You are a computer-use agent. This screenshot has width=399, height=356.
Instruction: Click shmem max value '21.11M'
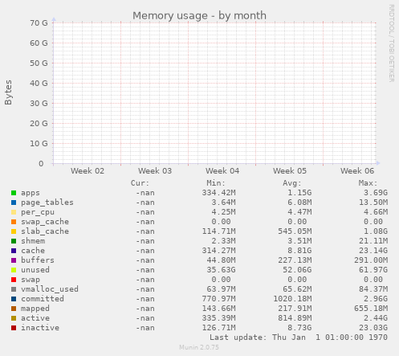[x=373, y=241]
